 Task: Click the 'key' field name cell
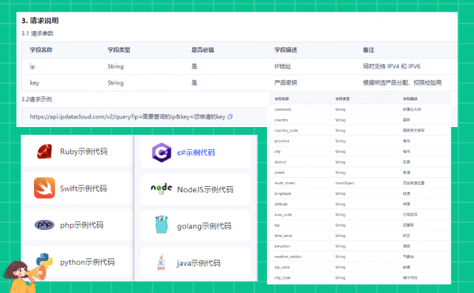[x=34, y=83]
